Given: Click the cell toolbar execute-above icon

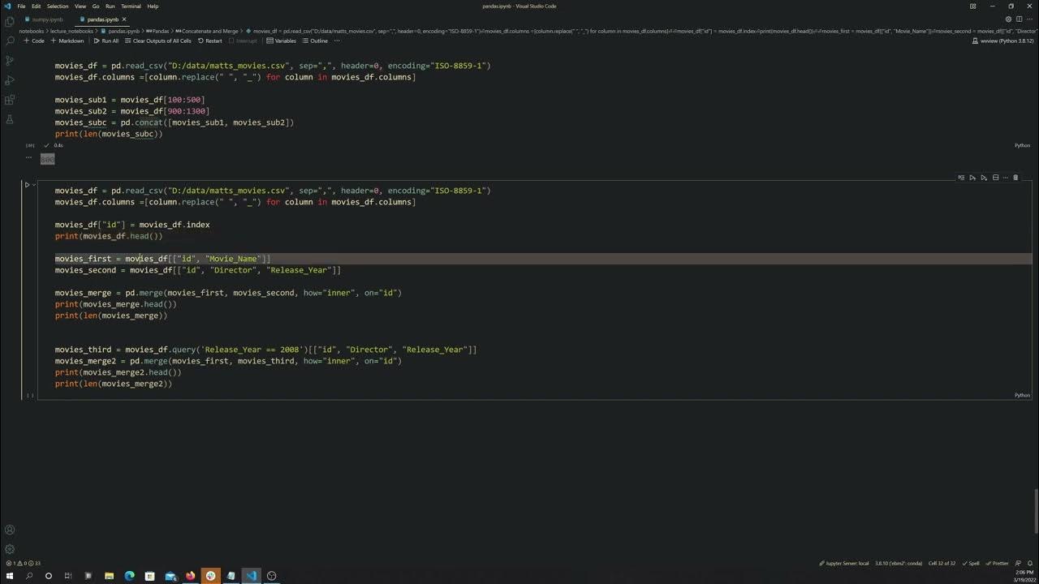Looking at the screenshot, I should [972, 178].
